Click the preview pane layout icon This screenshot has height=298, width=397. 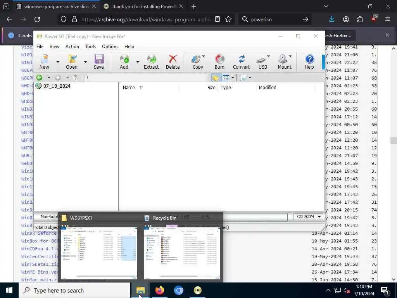[x=243, y=78]
